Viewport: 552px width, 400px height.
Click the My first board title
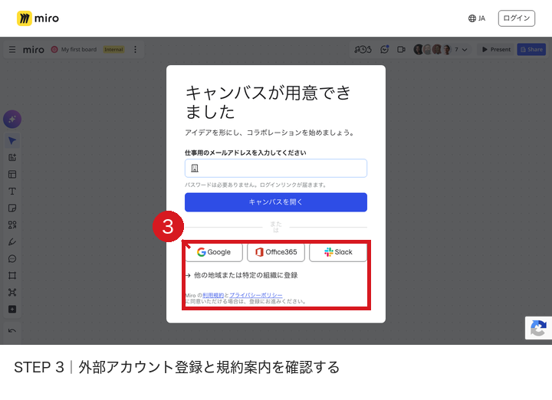(x=79, y=50)
